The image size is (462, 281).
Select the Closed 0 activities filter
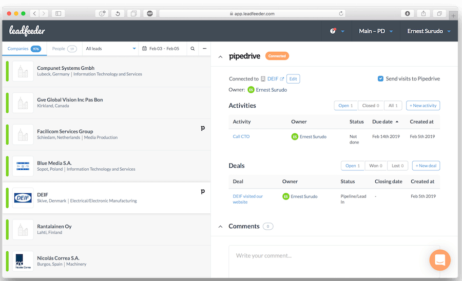[371, 106]
